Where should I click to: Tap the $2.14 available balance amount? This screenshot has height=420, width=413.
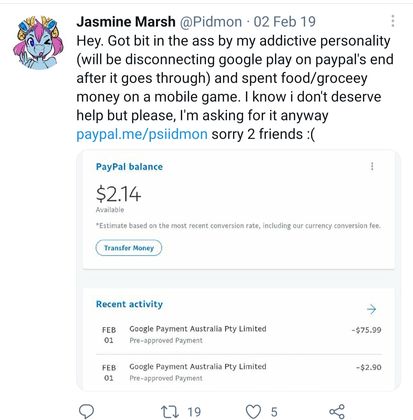(118, 194)
